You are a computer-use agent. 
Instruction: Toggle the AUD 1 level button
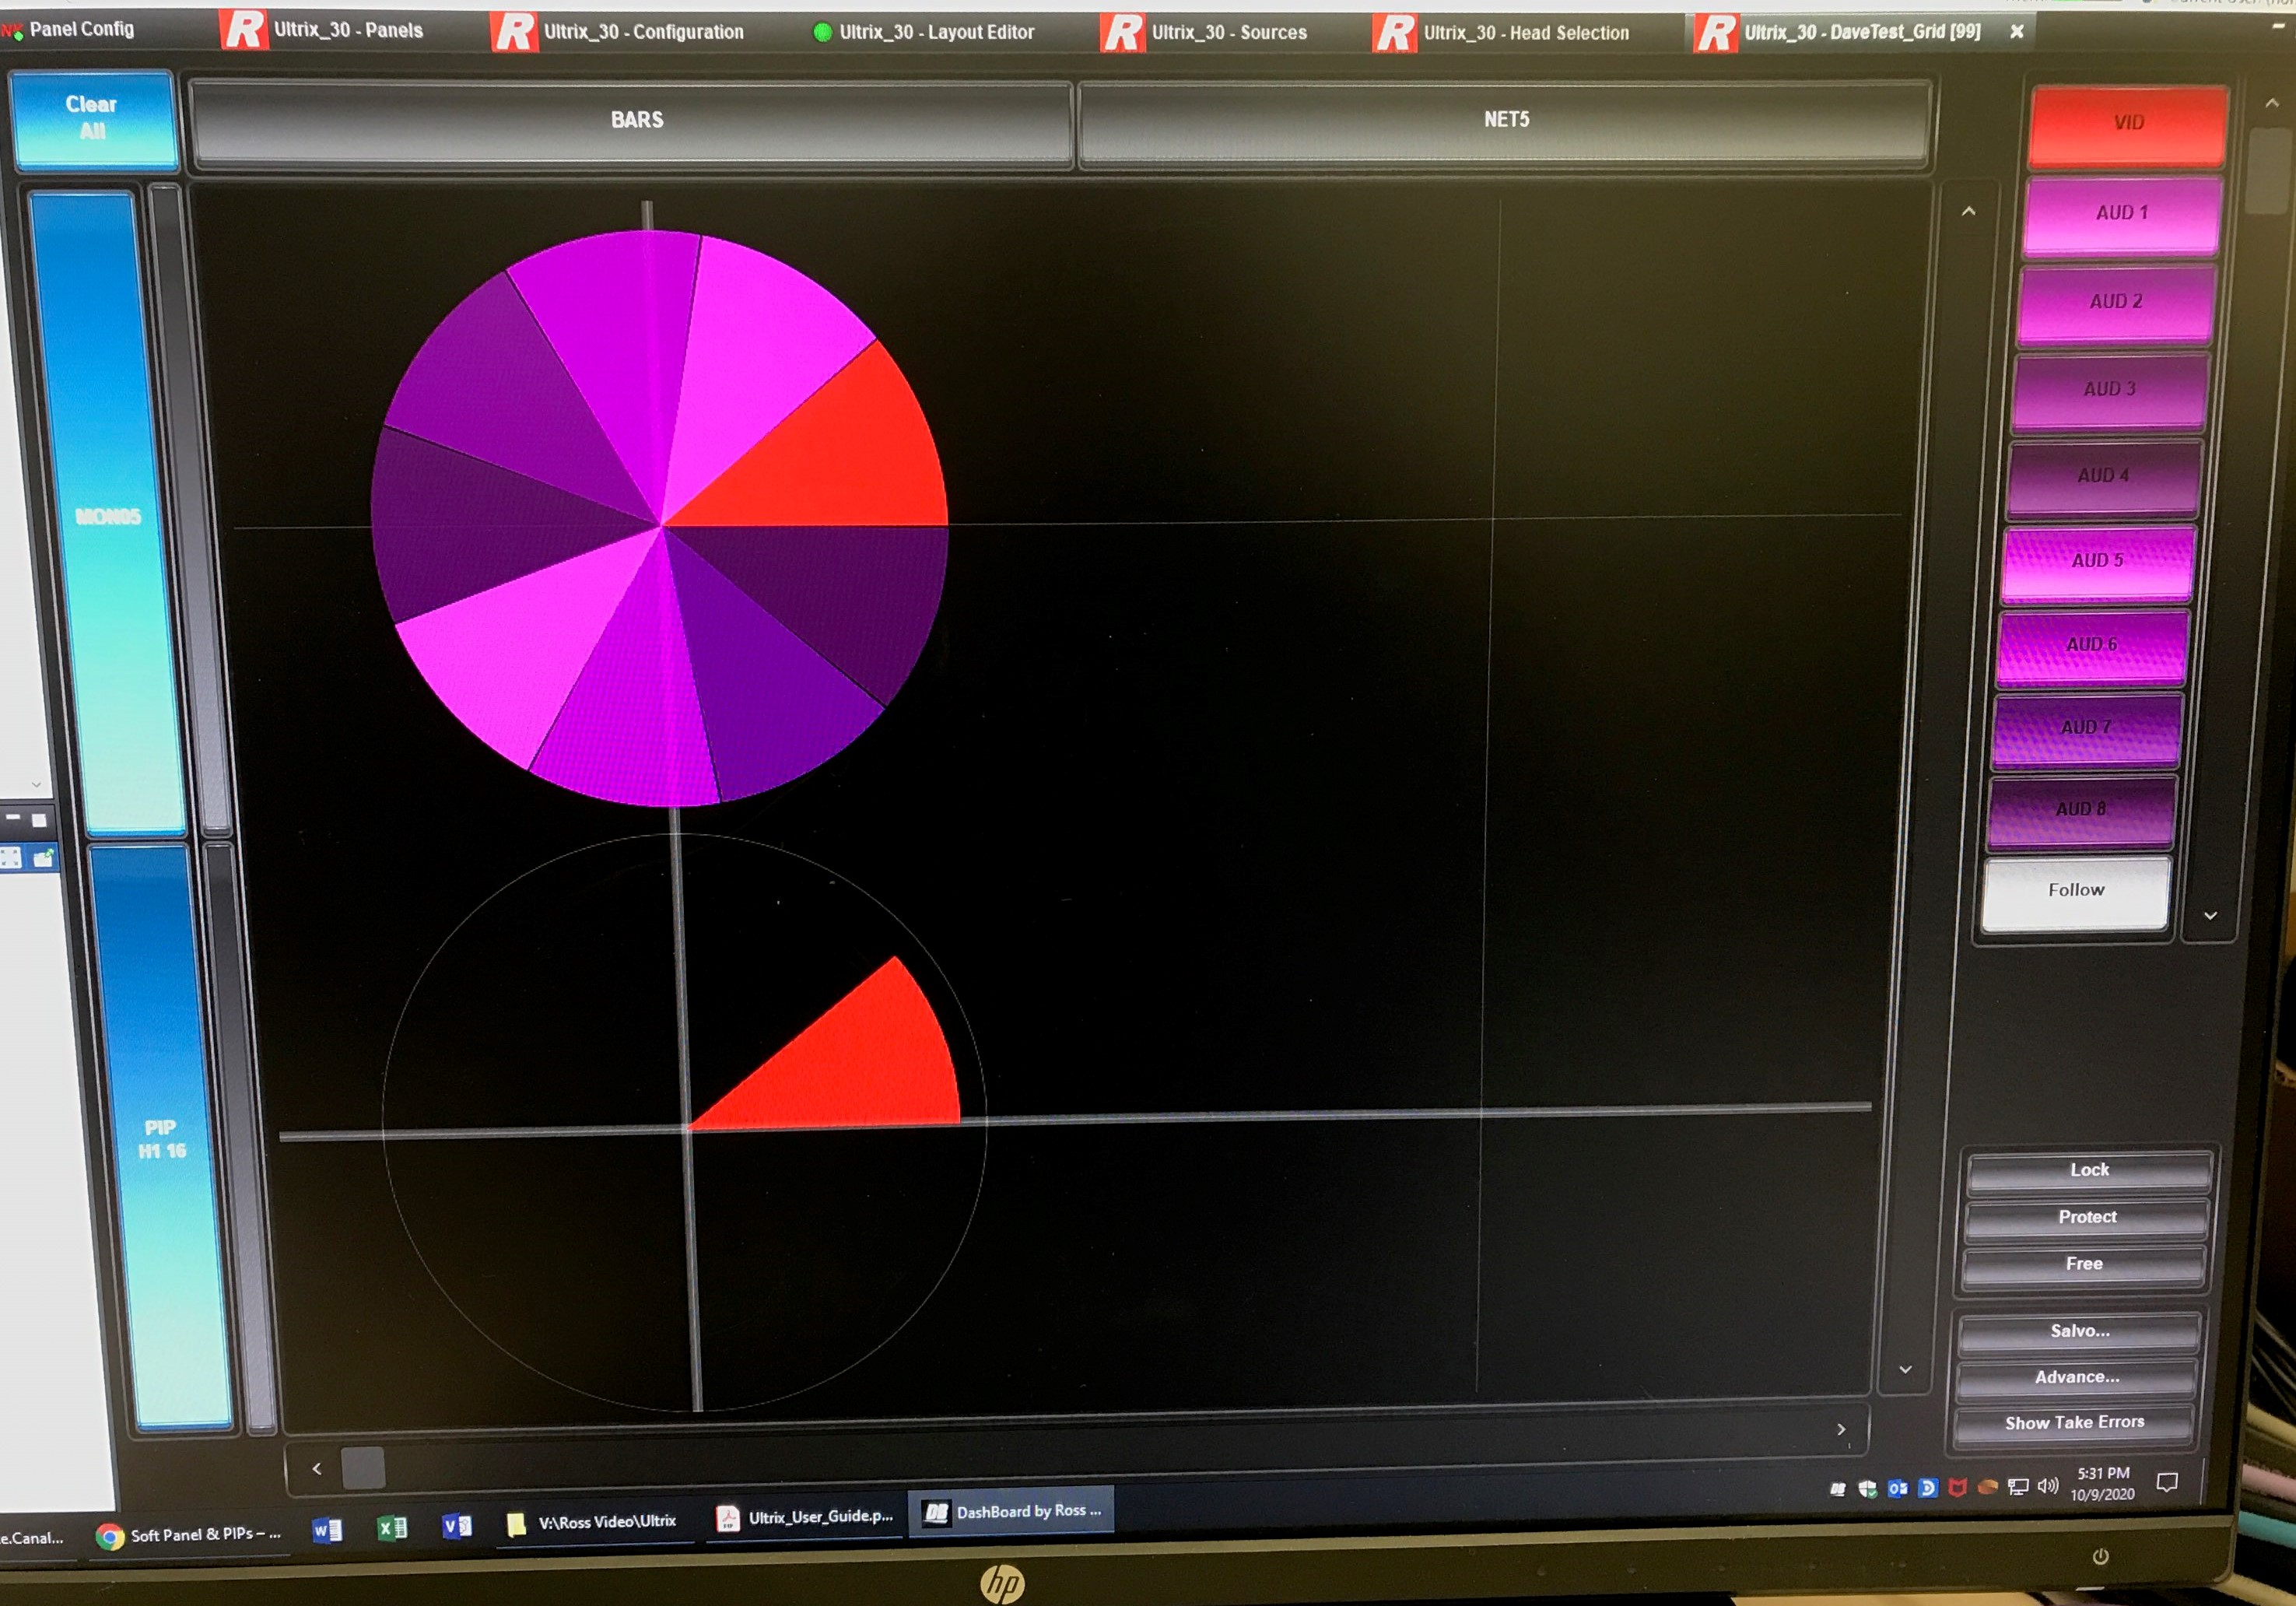(x=2121, y=213)
